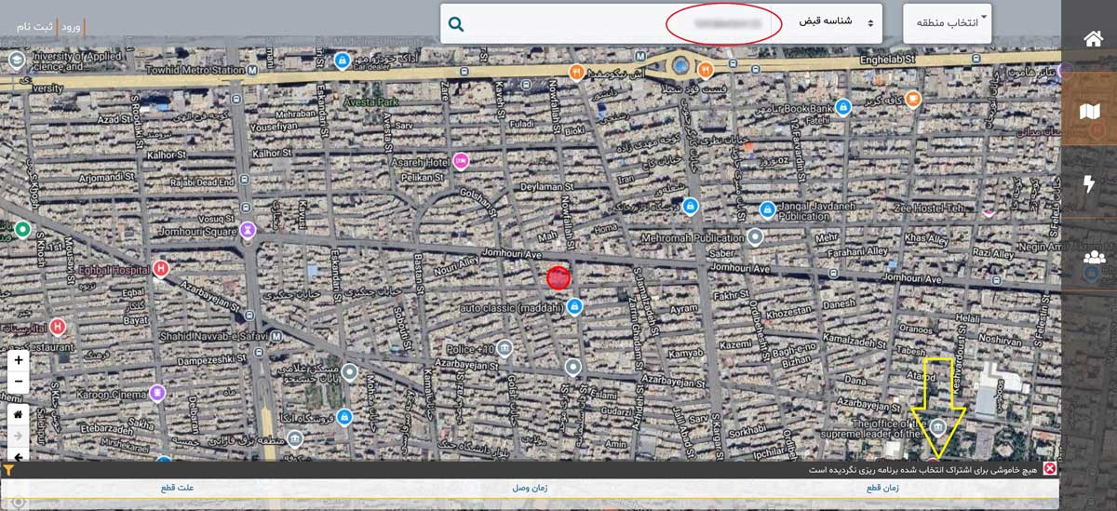Go to previous map extent arrow
The image size is (1117, 511).
coord(19,455)
